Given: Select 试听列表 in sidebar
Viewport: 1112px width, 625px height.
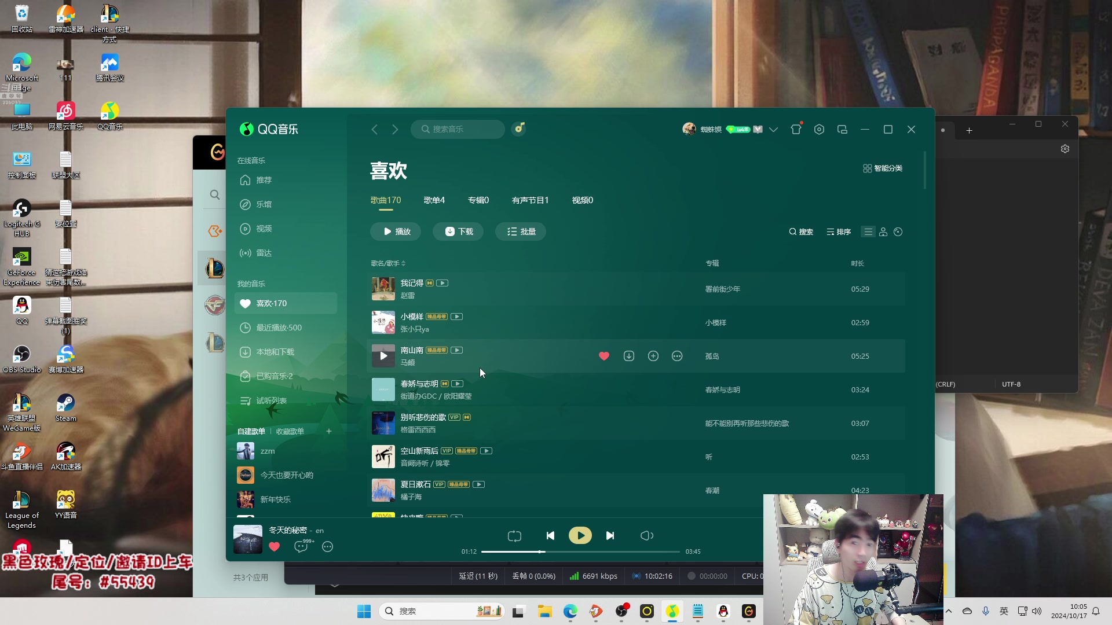Looking at the screenshot, I should tap(286, 400).
